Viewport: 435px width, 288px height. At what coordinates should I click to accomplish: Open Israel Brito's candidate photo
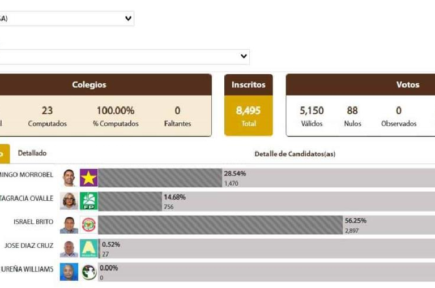point(69,225)
